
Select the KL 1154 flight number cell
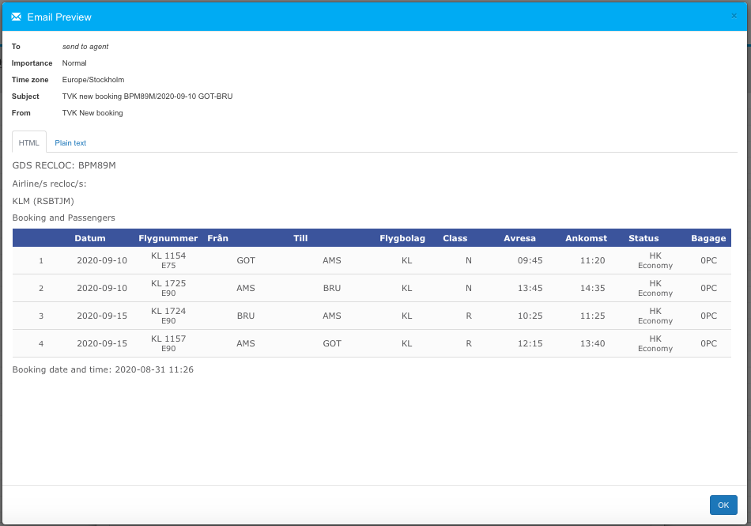point(168,256)
